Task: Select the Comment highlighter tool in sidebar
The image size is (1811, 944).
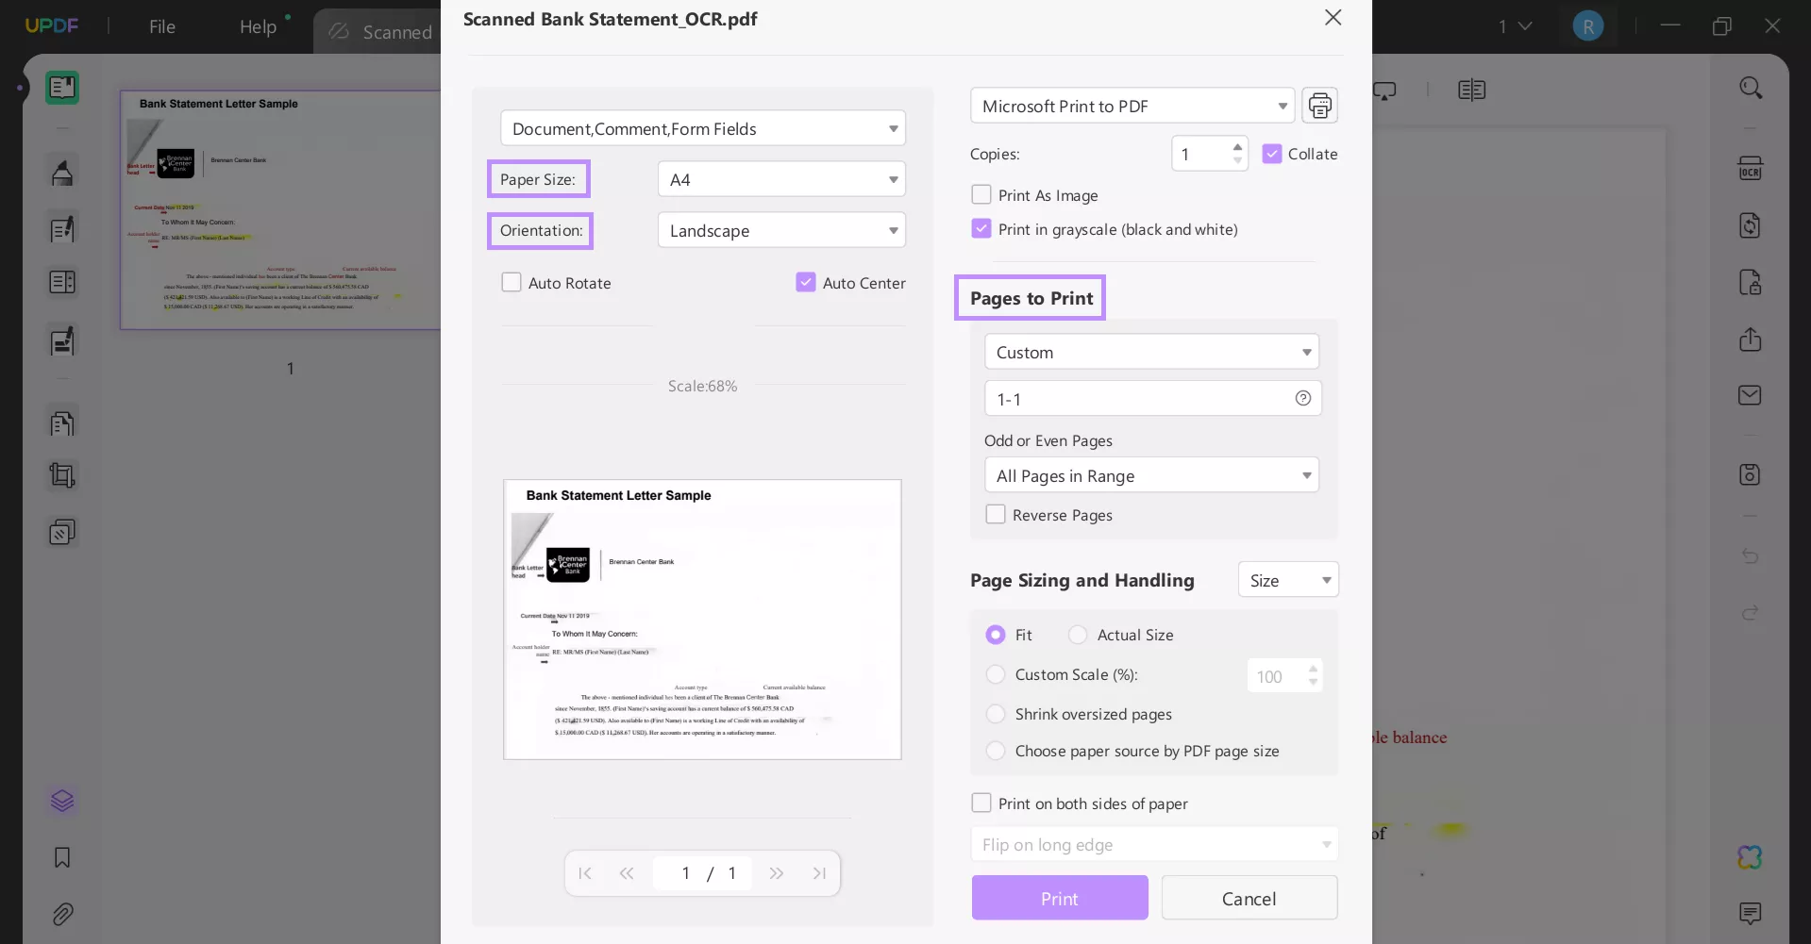Action: tap(62, 173)
